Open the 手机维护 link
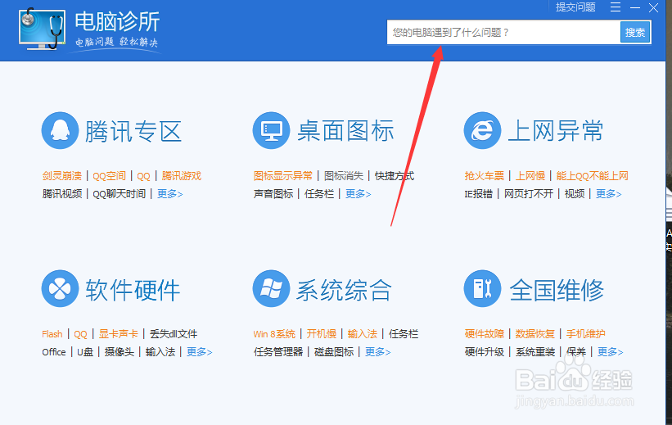Viewport: 672px width, 425px height. pyautogui.click(x=586, y=334)
